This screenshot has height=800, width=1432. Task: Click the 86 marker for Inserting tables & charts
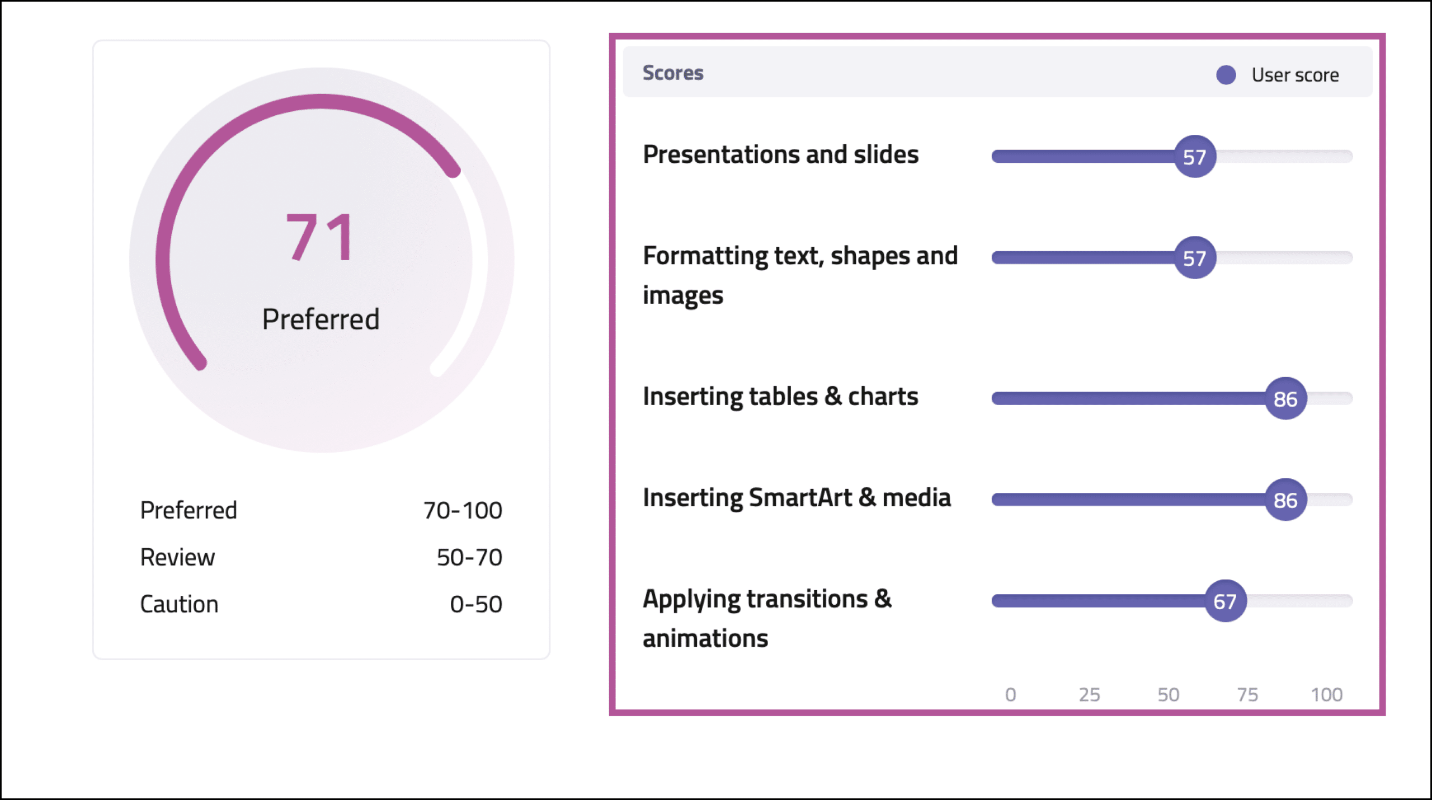coord(1285,399)
